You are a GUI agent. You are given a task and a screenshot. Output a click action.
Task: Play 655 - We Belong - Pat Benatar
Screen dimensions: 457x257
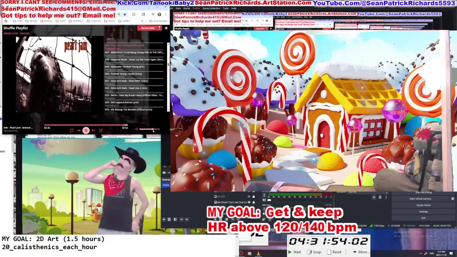(134, 110)
